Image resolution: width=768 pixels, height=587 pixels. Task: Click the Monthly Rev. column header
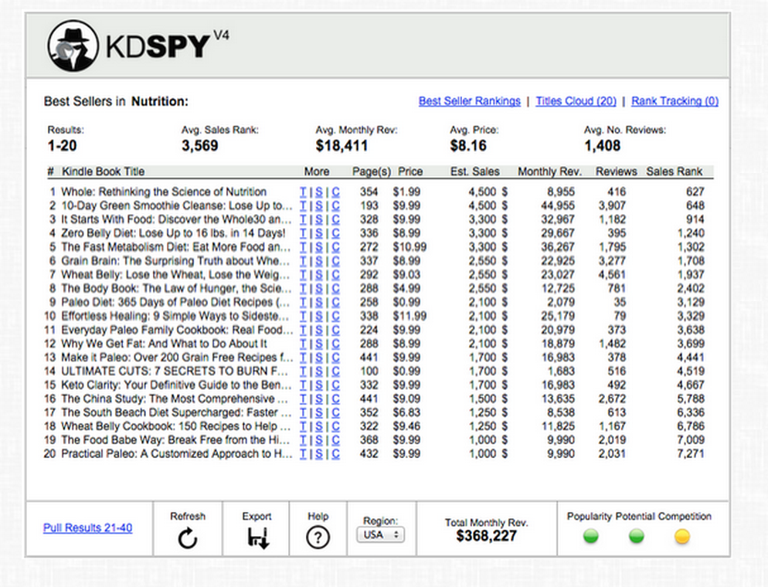coord(549,171)
